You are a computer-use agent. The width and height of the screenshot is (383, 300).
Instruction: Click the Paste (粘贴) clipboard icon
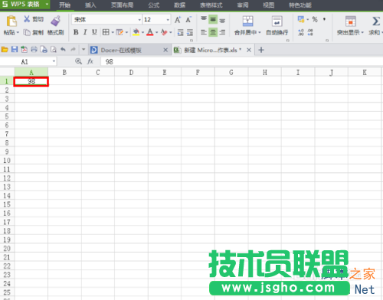[11, 21]
